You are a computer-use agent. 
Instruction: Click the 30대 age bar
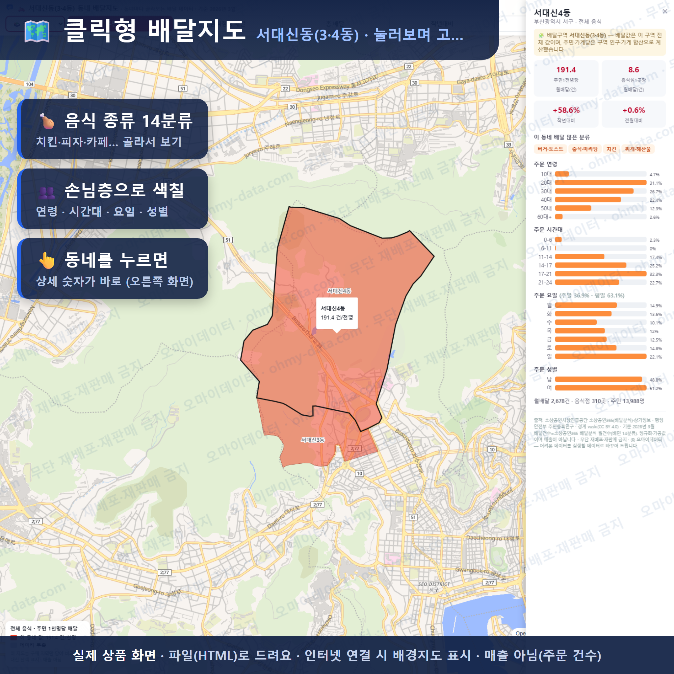(x=594, y=191)
